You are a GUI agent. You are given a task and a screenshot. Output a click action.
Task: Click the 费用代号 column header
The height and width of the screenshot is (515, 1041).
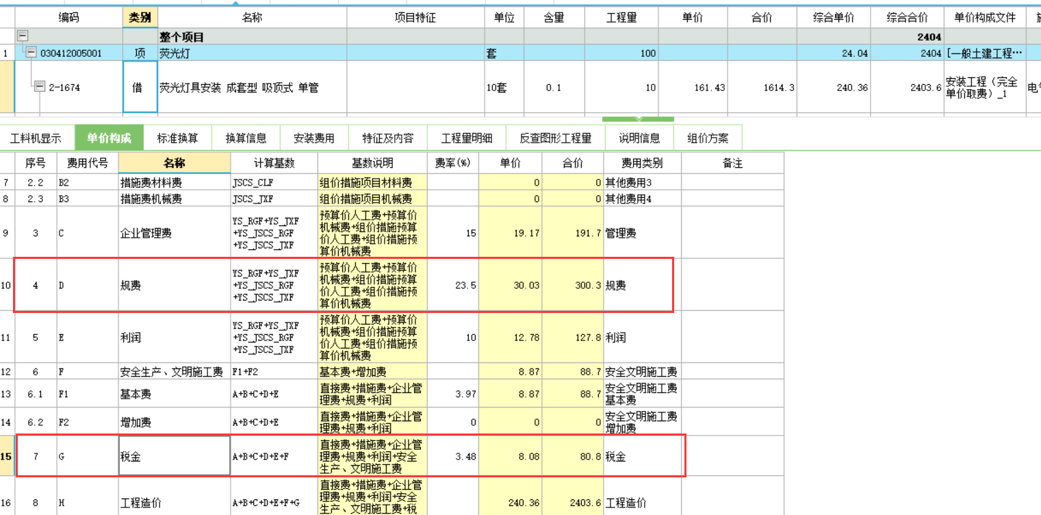click(86, 163)
